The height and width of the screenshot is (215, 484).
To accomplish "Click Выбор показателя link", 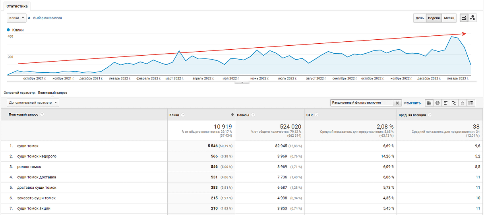I will click(47, 18).
